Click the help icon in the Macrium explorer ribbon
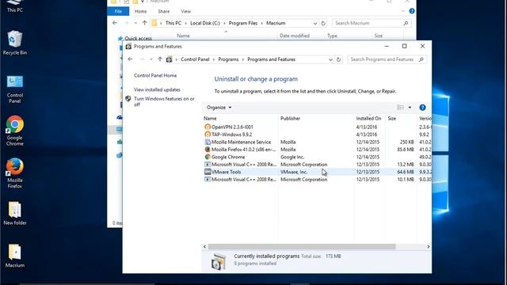 point(412,11)
